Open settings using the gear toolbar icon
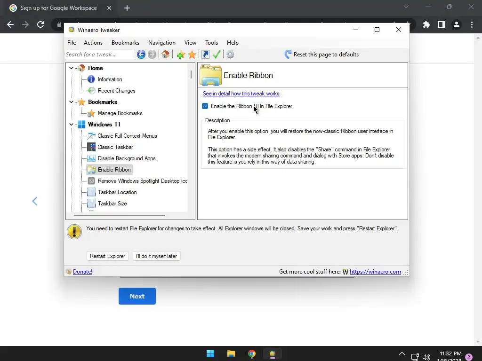 click(x=230, y=55)
